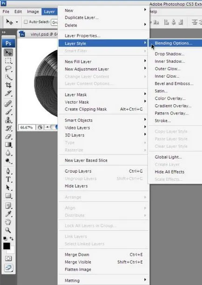
Task: Click the 66.67% zoom level field
Action: 27,128
